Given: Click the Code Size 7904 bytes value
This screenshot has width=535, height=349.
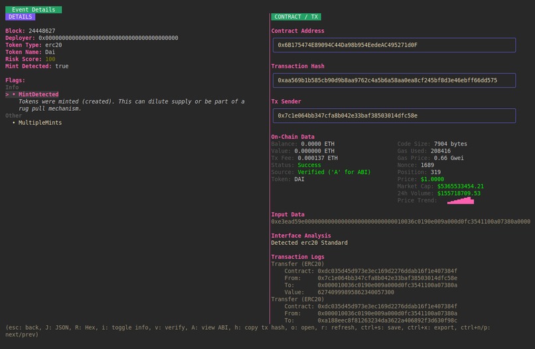Looking at the screenshot, I should pyautogui.click(x=451, y=144).
